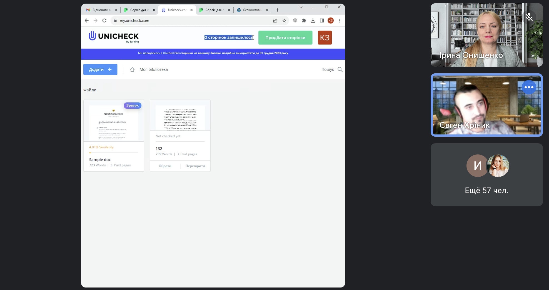Expand the tab search chevron
This screenshot has height=290, width=549.
pos(301,7)
